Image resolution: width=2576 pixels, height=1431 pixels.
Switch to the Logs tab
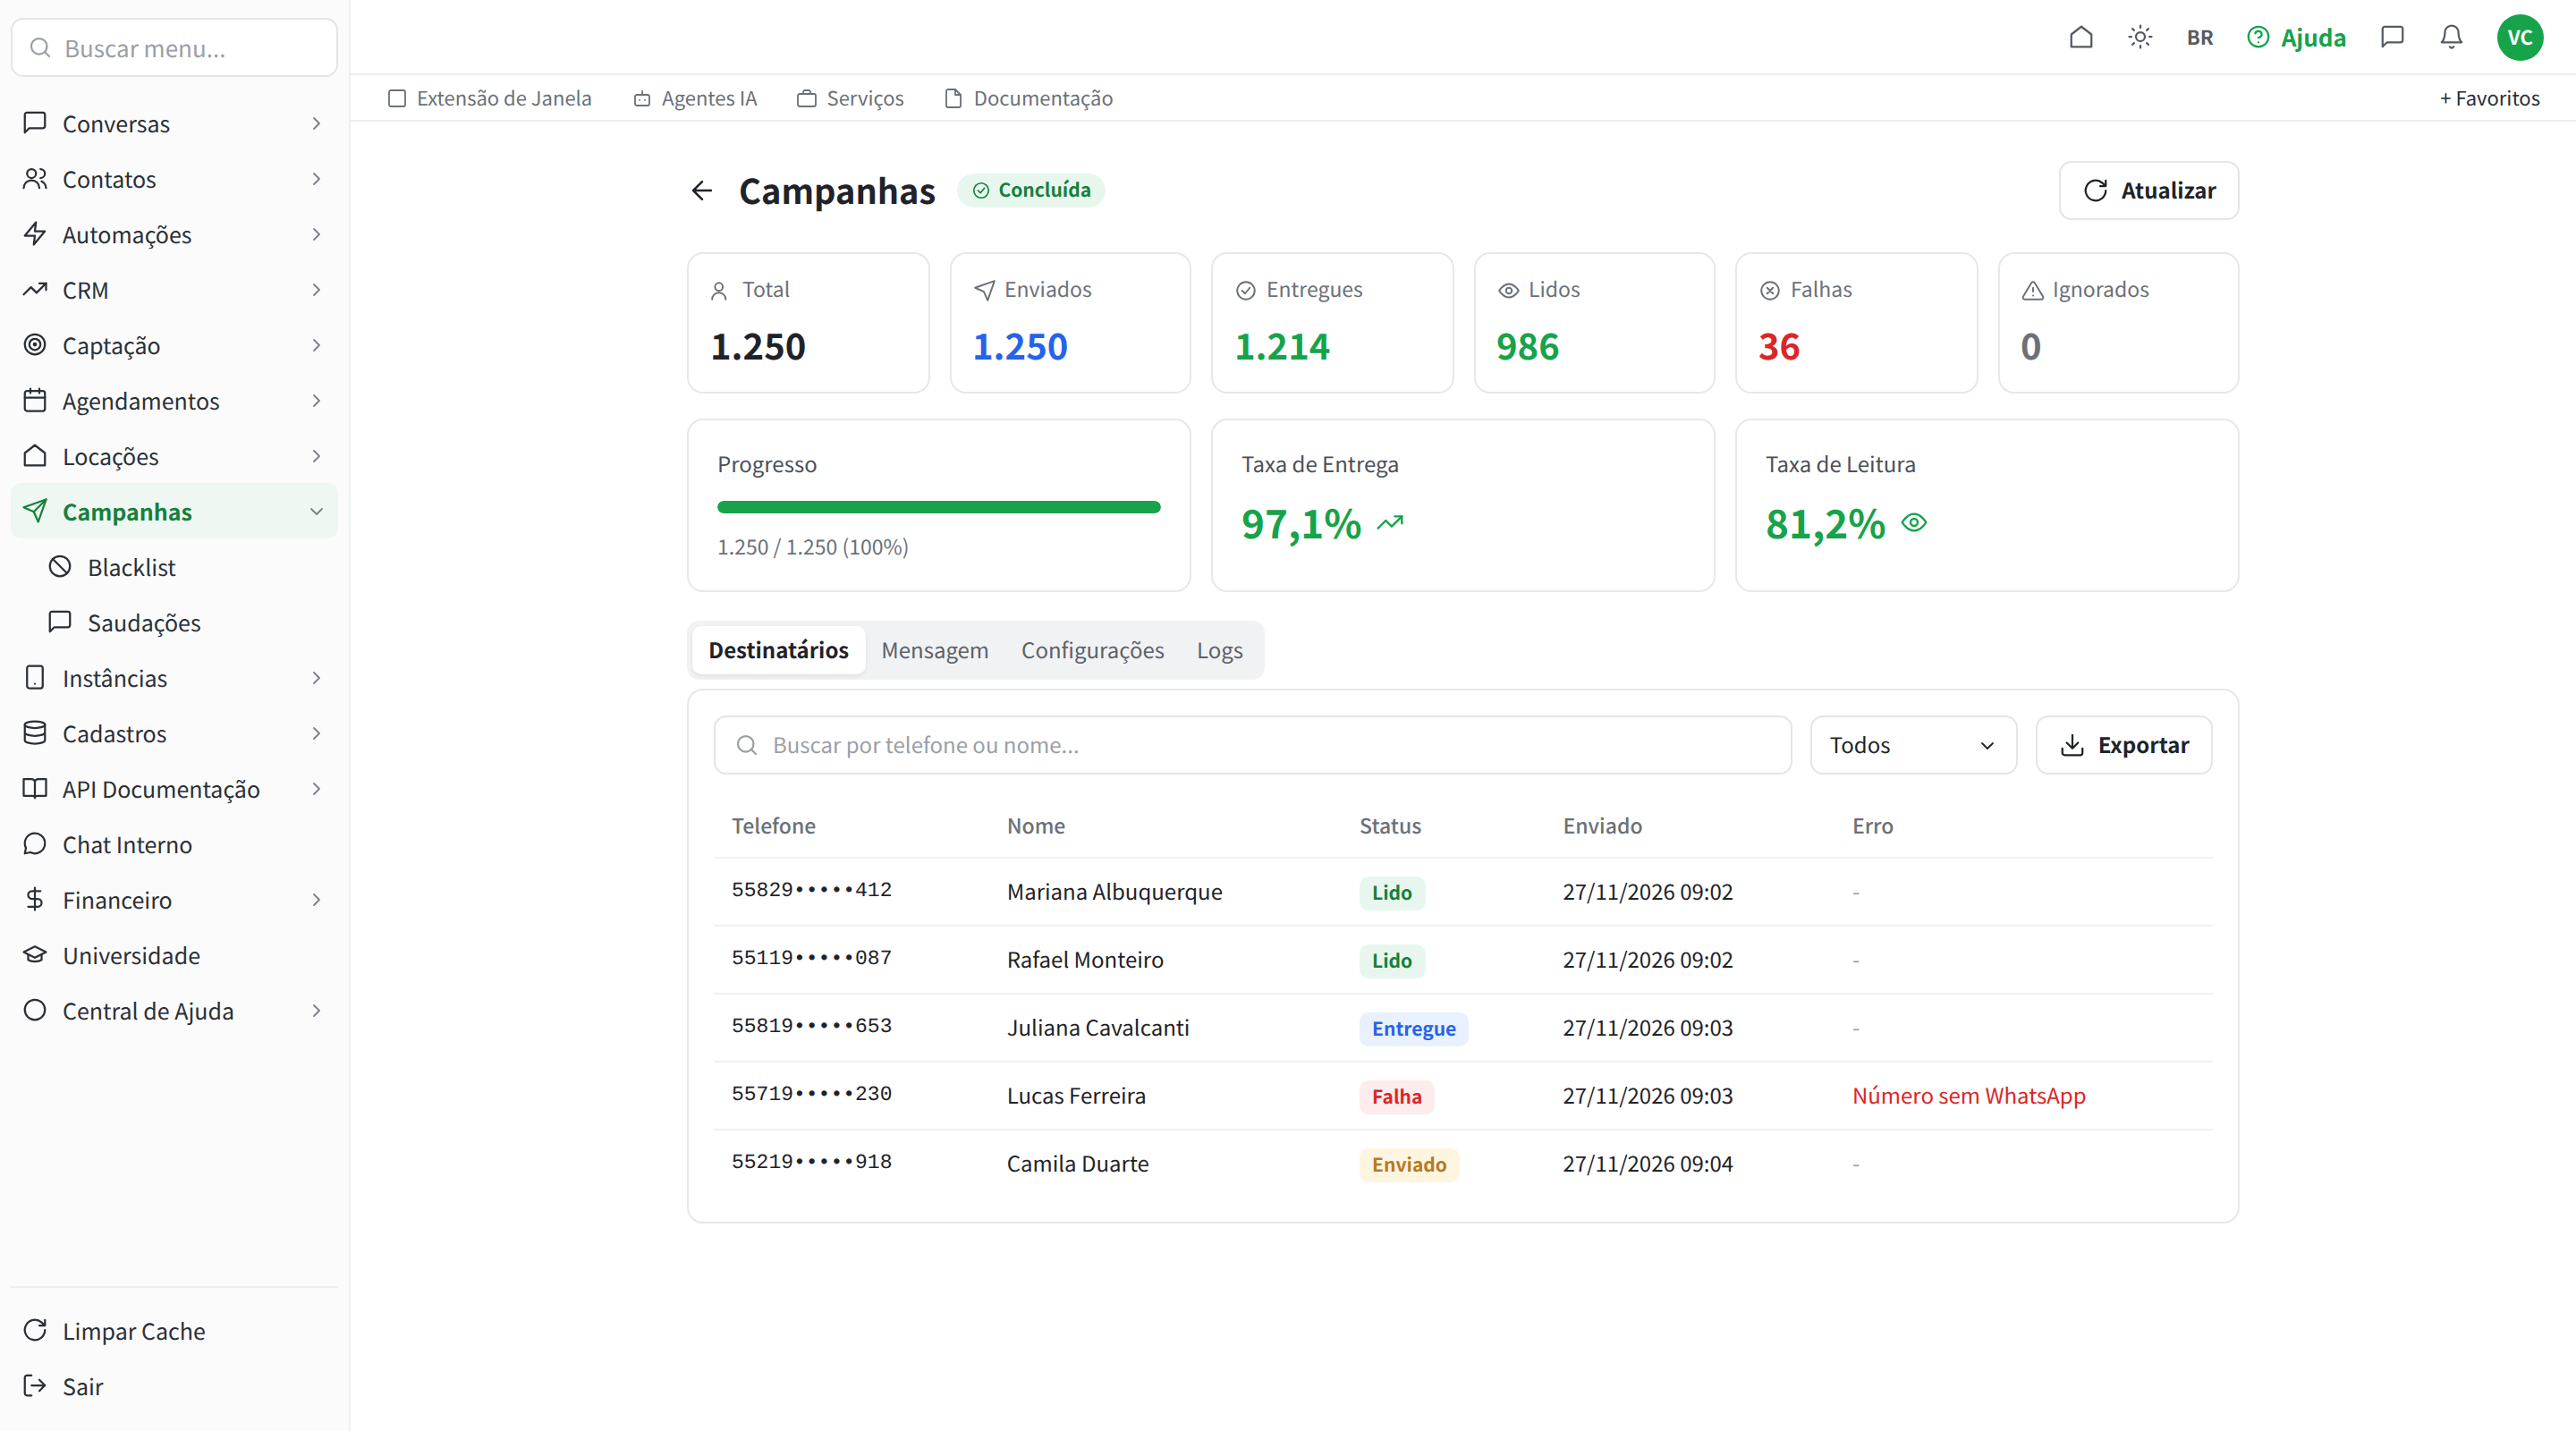[x=1219, y=650]
